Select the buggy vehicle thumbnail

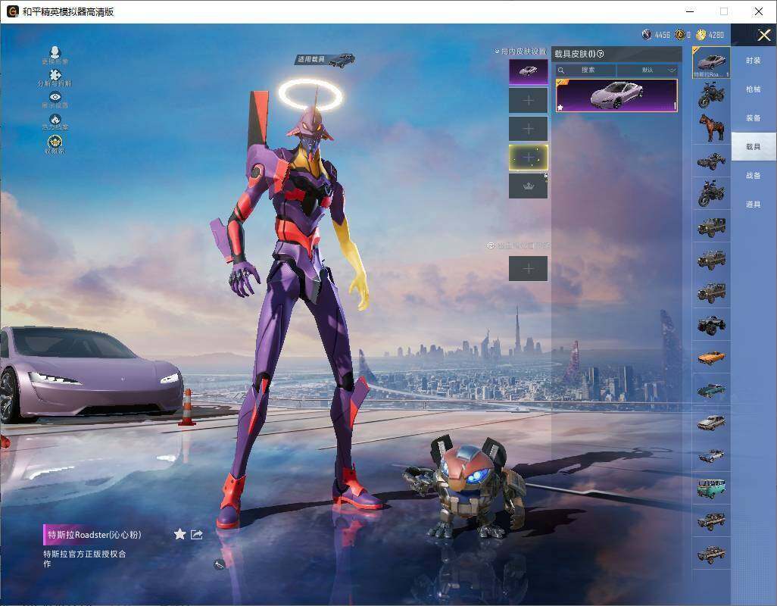(x=711, y=161)
